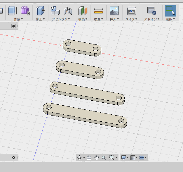Click the Viewports layout icon
Viewport: 183px width, 172px height.
(x=142, y=158)
